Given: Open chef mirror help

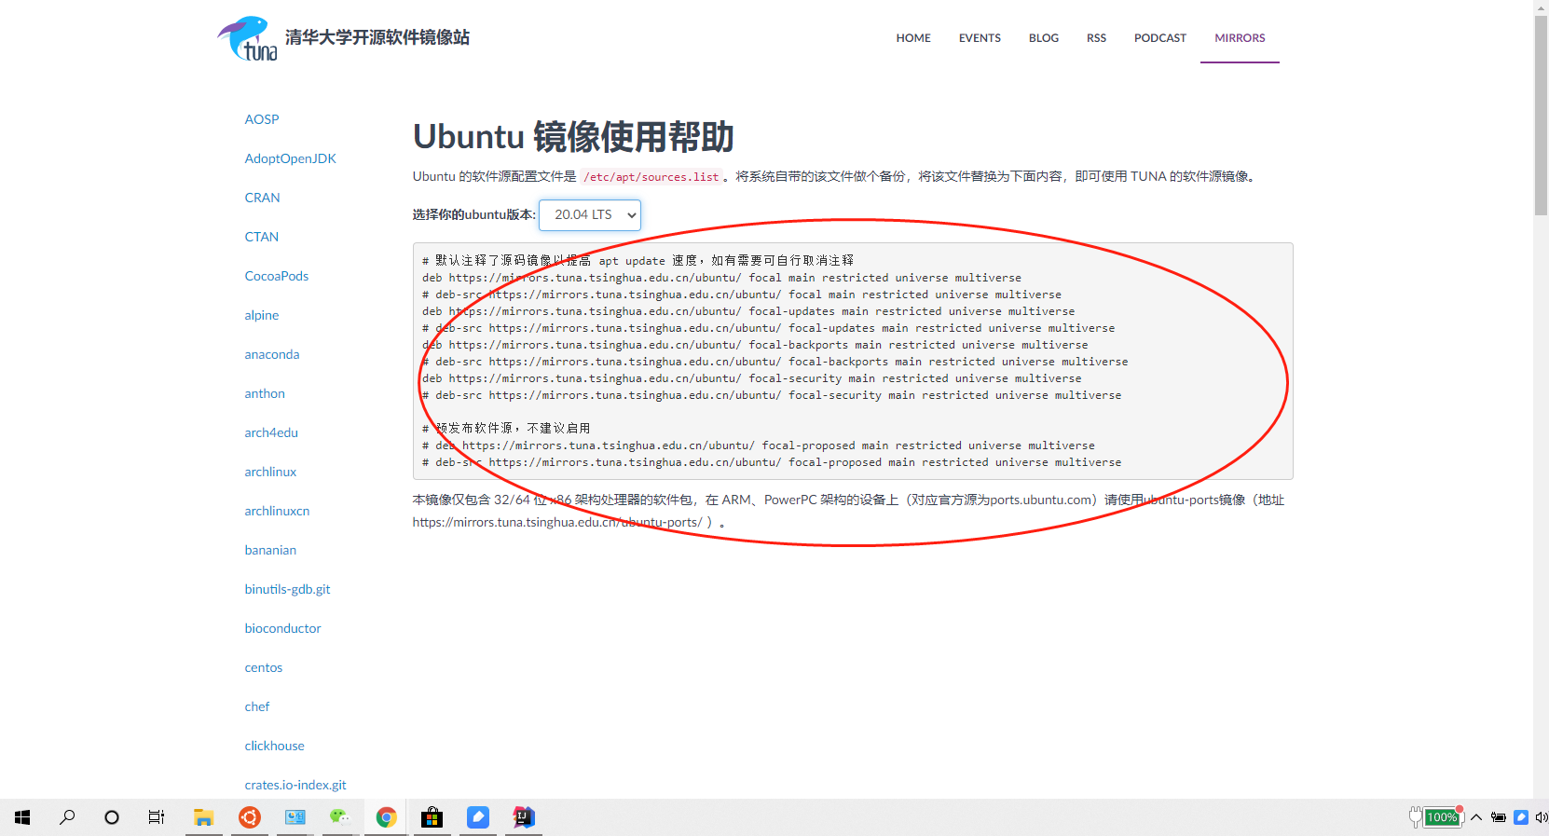Looking at the screenshot, I should pos(257,706).
